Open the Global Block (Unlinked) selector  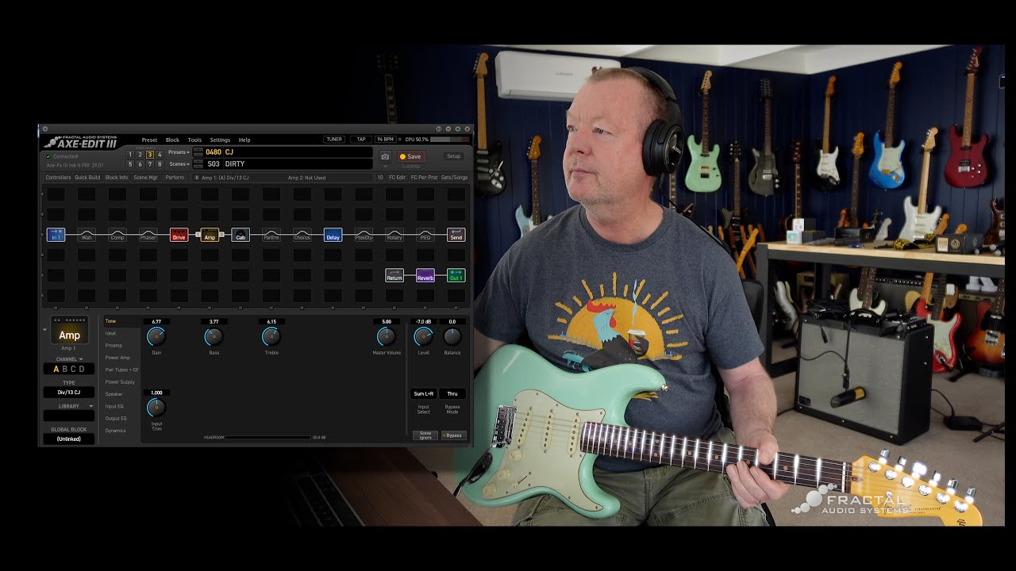(x=69, y=439)
